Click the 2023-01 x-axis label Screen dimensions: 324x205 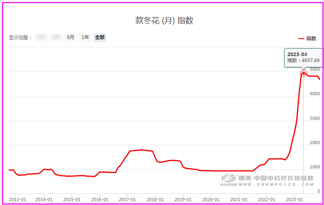(x=294, y=199)
